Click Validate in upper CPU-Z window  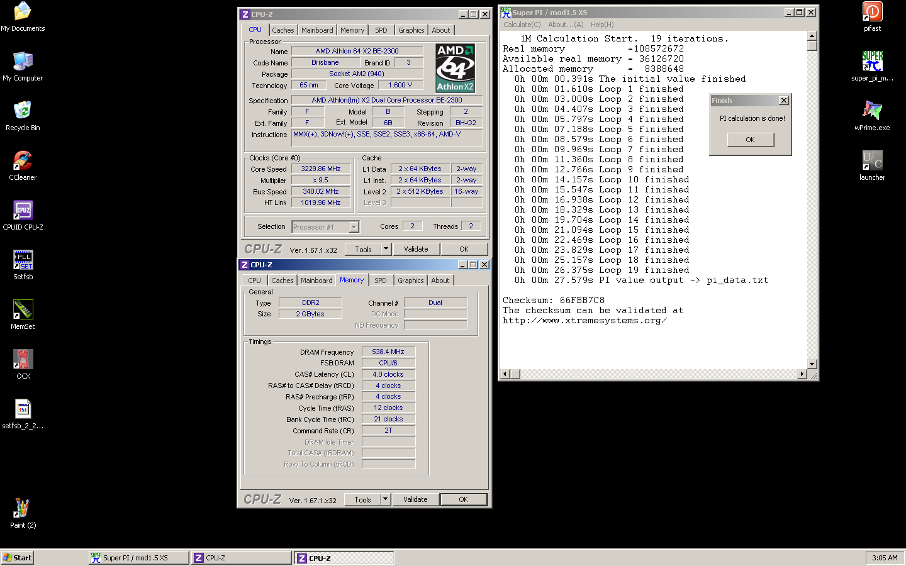(x=416, y=249)
